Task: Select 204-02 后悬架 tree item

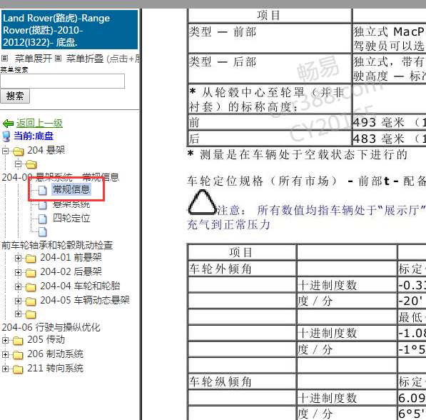Action: 71,271
